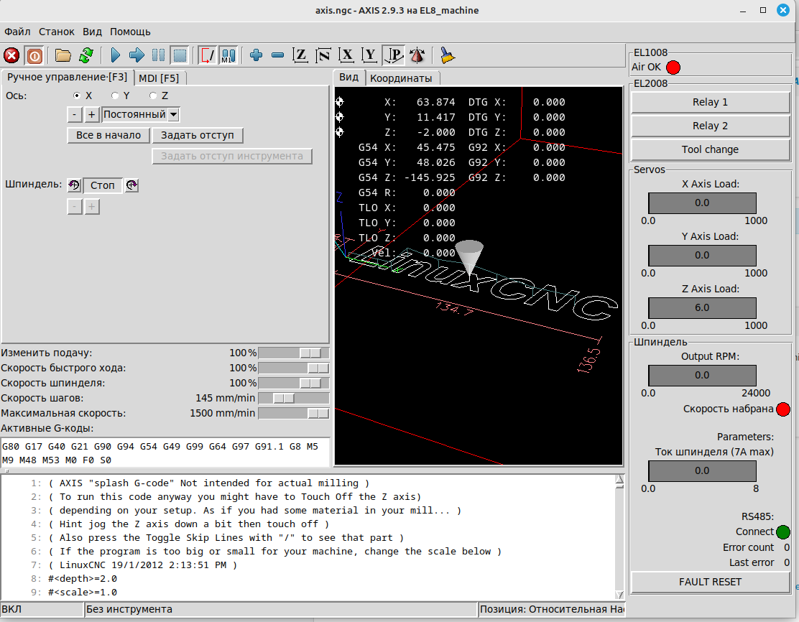Switch to rotated Z view icon
The width and height of the screenshot is (799, 622).
pyautogui.click(x=323, y=55)
